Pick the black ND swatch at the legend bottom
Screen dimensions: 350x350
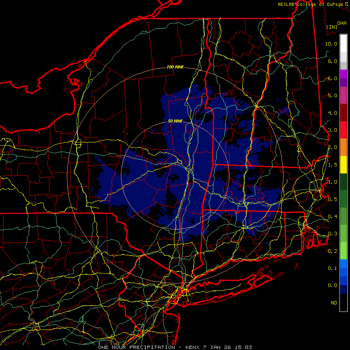343,303
